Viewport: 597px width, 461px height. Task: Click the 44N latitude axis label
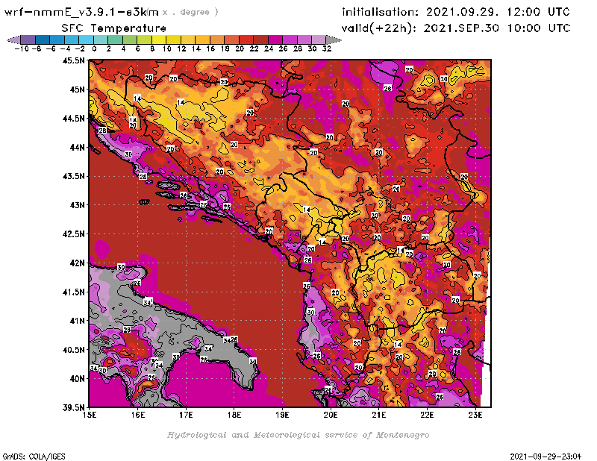click(x=77, y=147)
